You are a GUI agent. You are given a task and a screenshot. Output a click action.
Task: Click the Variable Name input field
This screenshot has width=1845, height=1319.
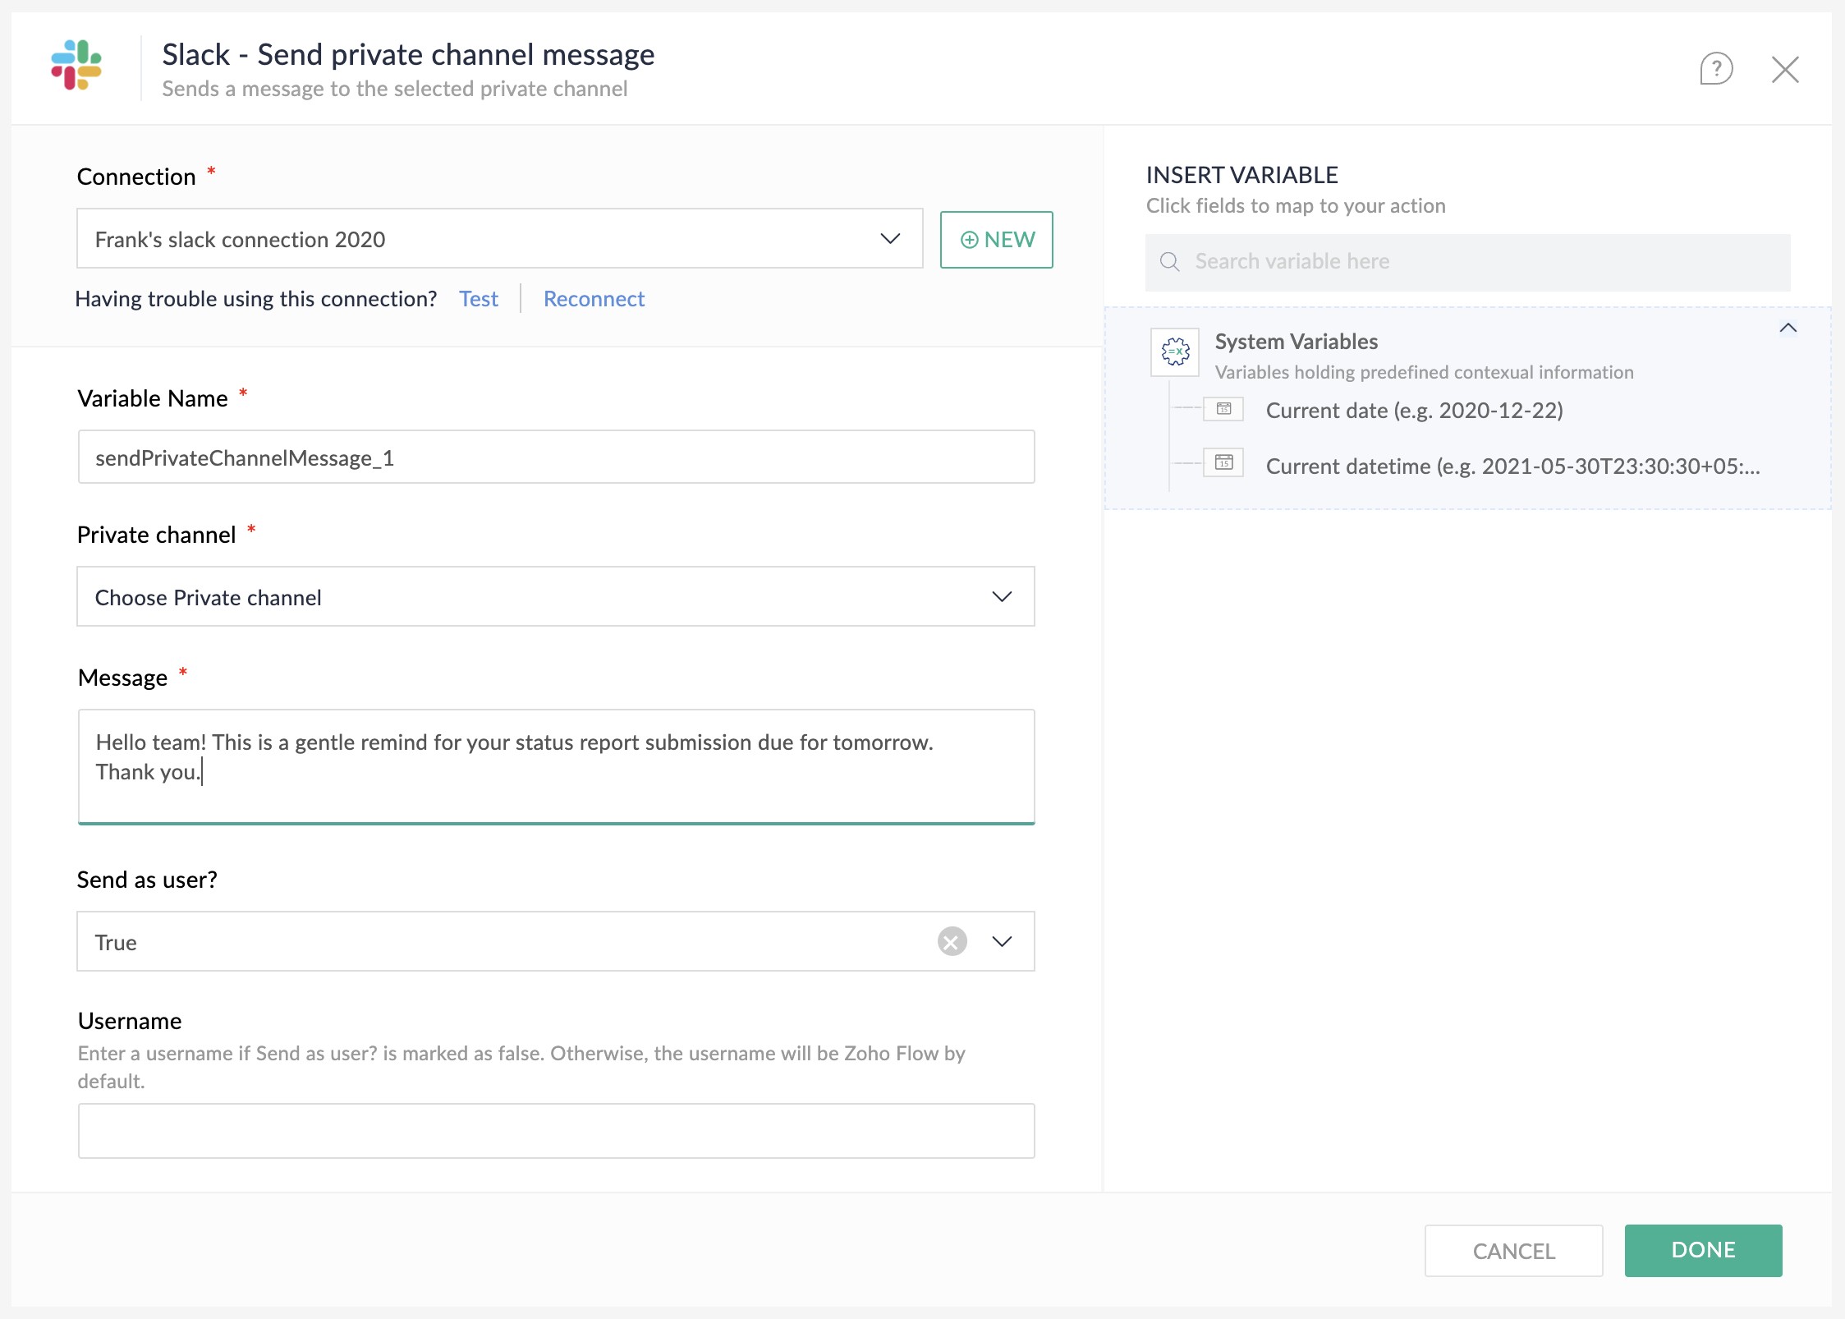556,457
